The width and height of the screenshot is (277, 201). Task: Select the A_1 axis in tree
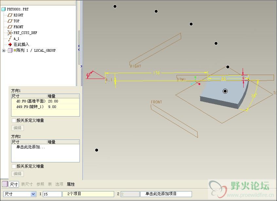(16, 39)
